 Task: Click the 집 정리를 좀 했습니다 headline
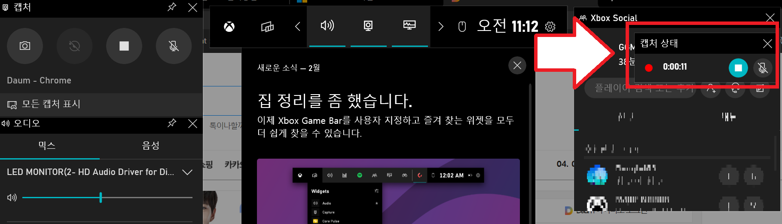(x=335, y=101)
